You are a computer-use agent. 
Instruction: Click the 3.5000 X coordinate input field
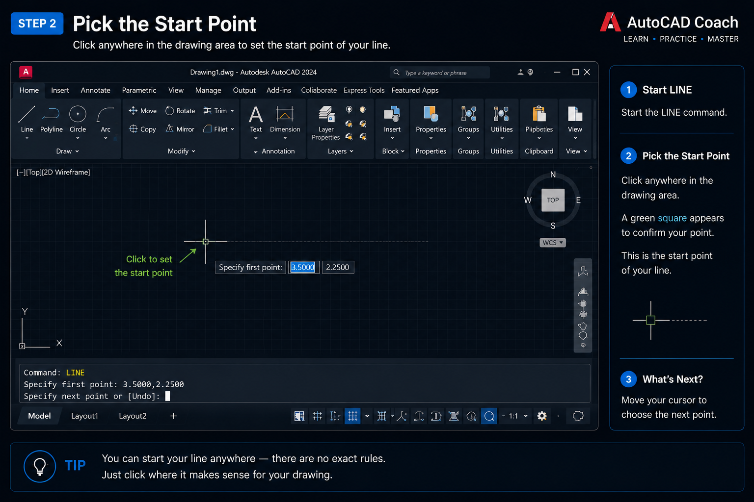tap(303, 267)
